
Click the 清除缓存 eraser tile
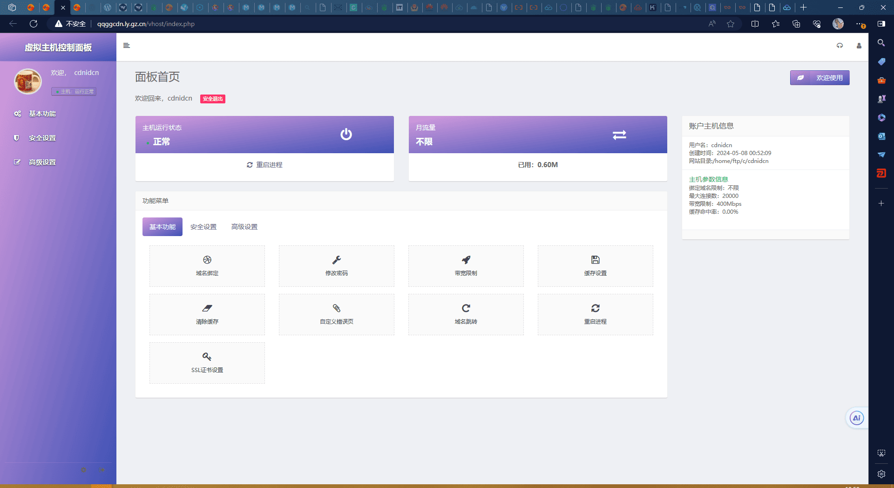[x=207, y=314]
